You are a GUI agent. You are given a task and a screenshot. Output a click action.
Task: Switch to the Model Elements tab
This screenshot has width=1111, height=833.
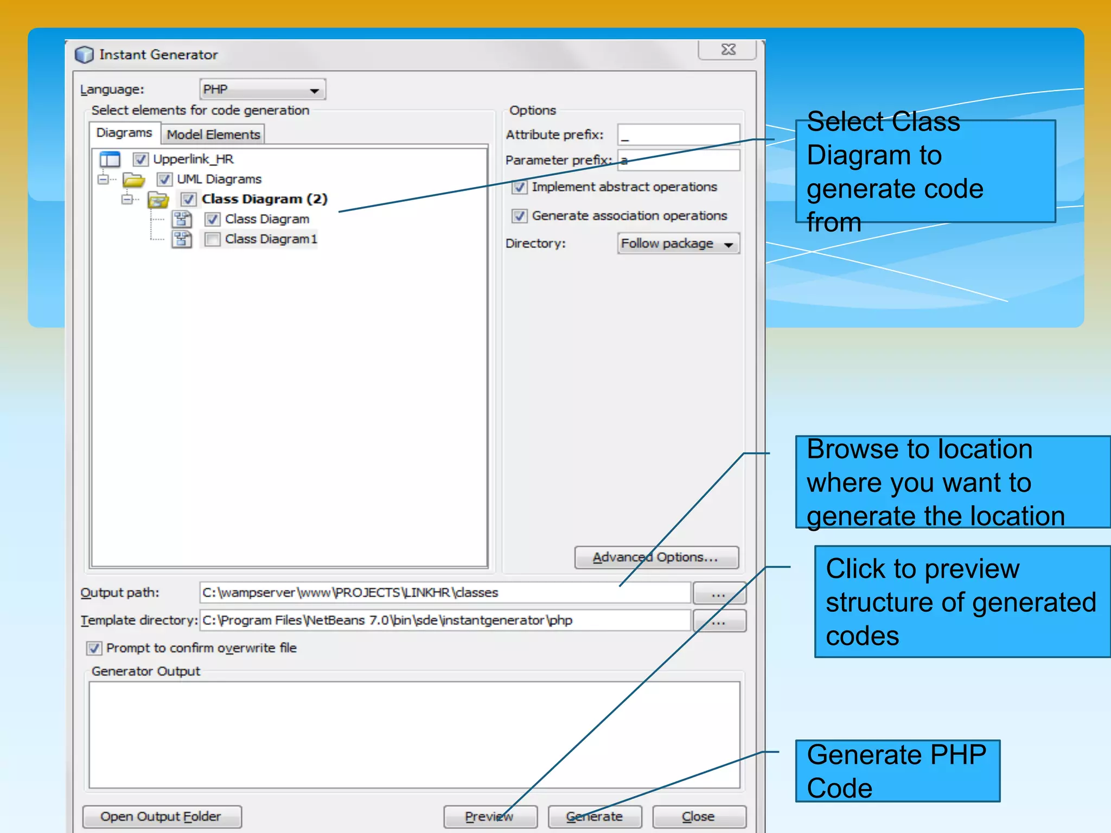coord(213,134)
